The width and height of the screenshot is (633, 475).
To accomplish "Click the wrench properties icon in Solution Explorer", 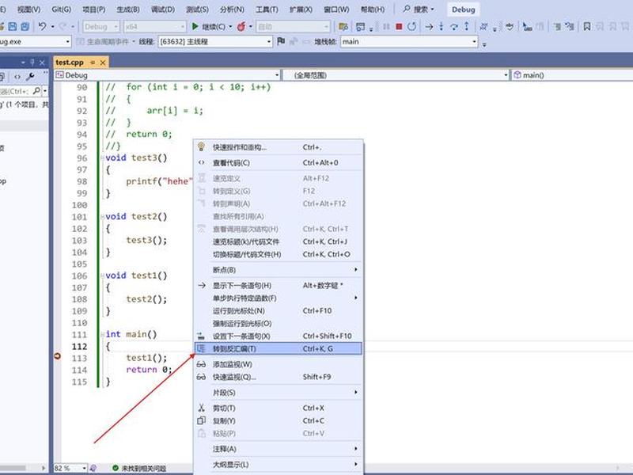I will [x=30, y=76].
